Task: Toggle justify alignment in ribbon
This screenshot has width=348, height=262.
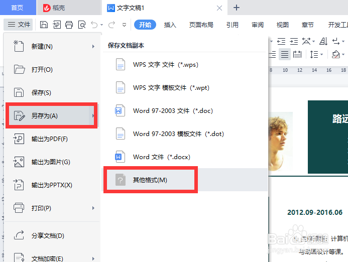Action: 285,54
